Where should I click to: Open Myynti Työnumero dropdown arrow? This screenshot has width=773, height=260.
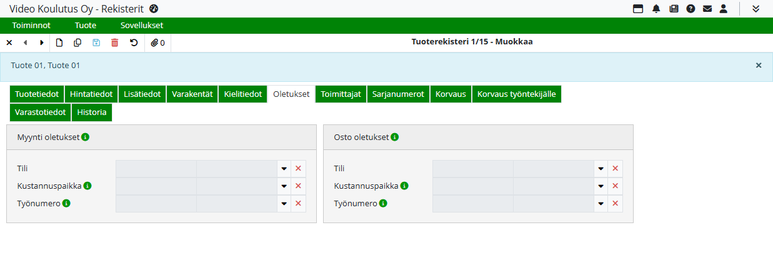point(284,204)
